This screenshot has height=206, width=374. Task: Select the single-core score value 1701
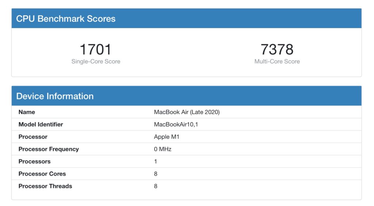[96, 49]
